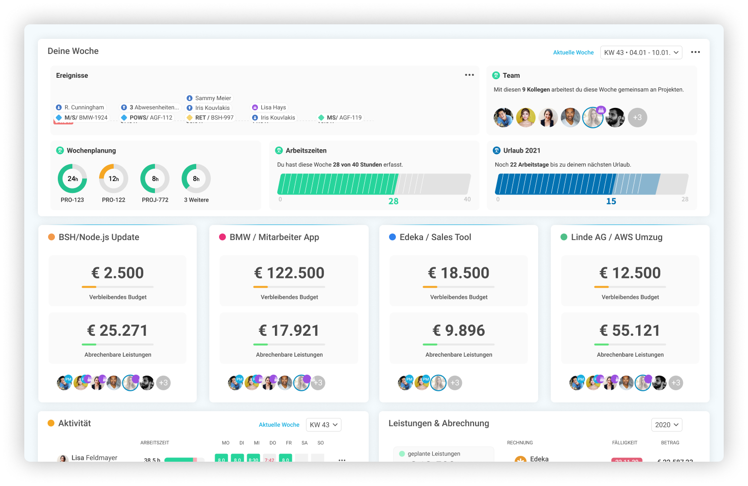Open the Linde AG / AWS Umzug project
This screenshot has width=748, height=486.
click(616, 237)
